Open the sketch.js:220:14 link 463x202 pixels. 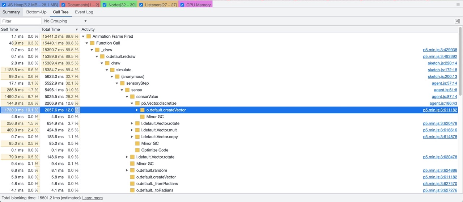(x=442, y=63)
